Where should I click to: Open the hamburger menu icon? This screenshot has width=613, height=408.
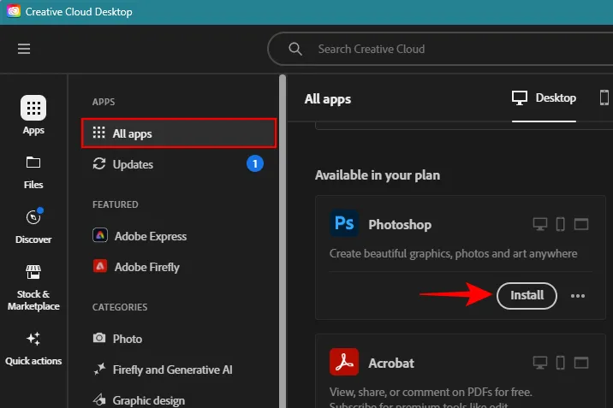[24, 49]
